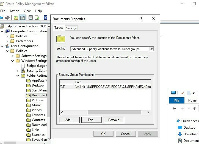Open the Explorer Home tab

[x=192, y=100]
